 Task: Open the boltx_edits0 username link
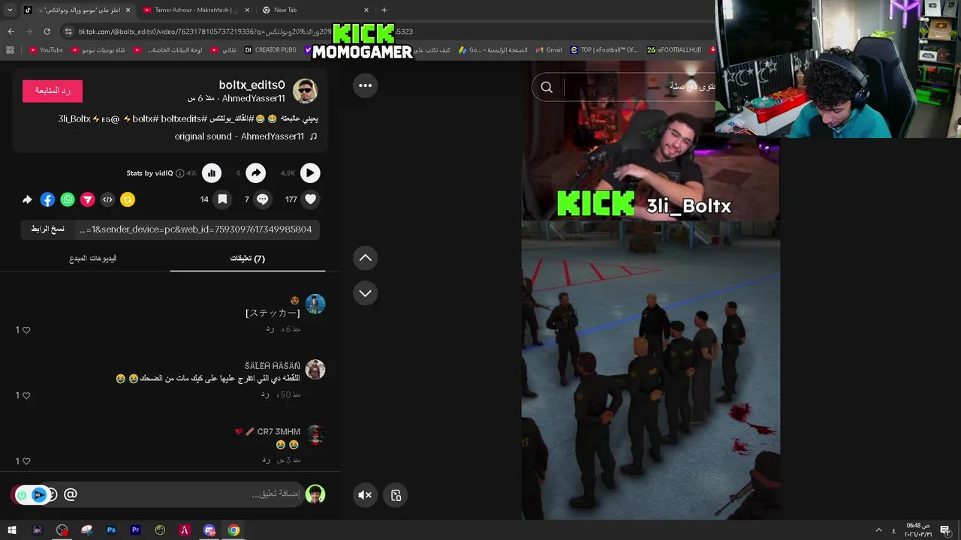tap(252, 85)
